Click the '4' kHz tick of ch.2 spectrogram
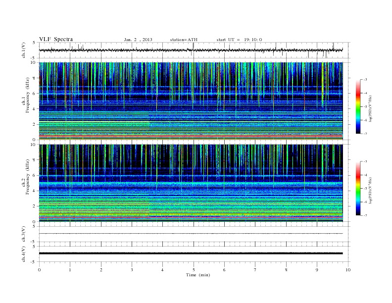 (x=34, y=191)
